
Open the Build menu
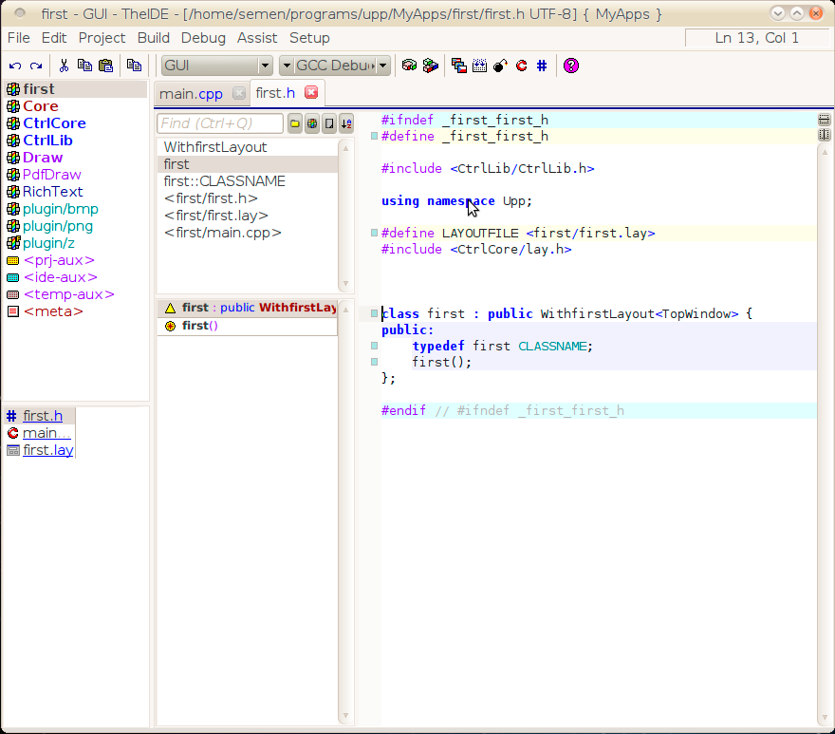click(x=153, y=38)
